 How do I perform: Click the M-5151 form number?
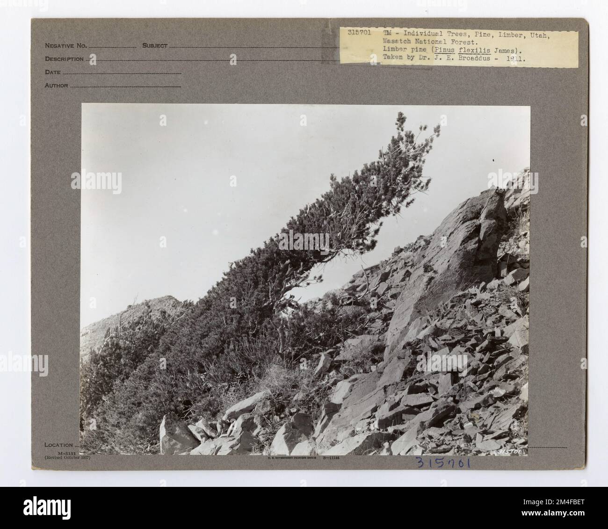coord(67,454)
